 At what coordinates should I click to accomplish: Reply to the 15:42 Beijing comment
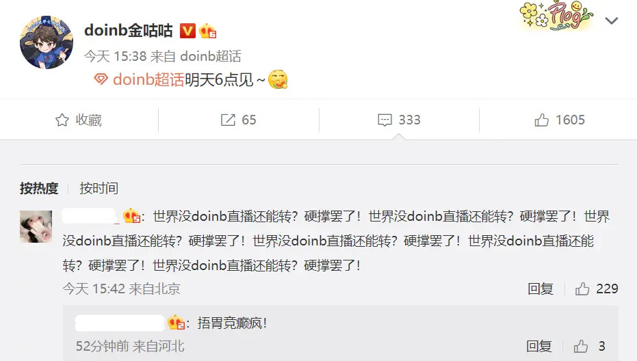[541, 289]
